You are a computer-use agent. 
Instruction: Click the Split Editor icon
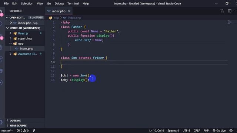[x=230, y=11]
